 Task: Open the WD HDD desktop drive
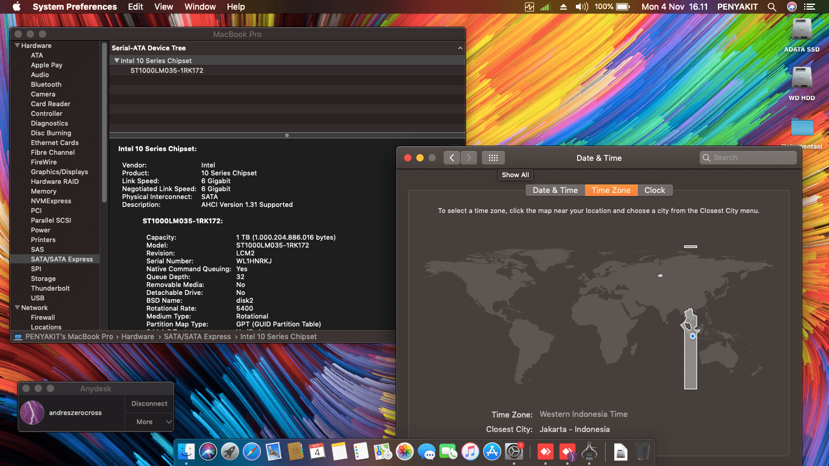(x=802, y=84)
